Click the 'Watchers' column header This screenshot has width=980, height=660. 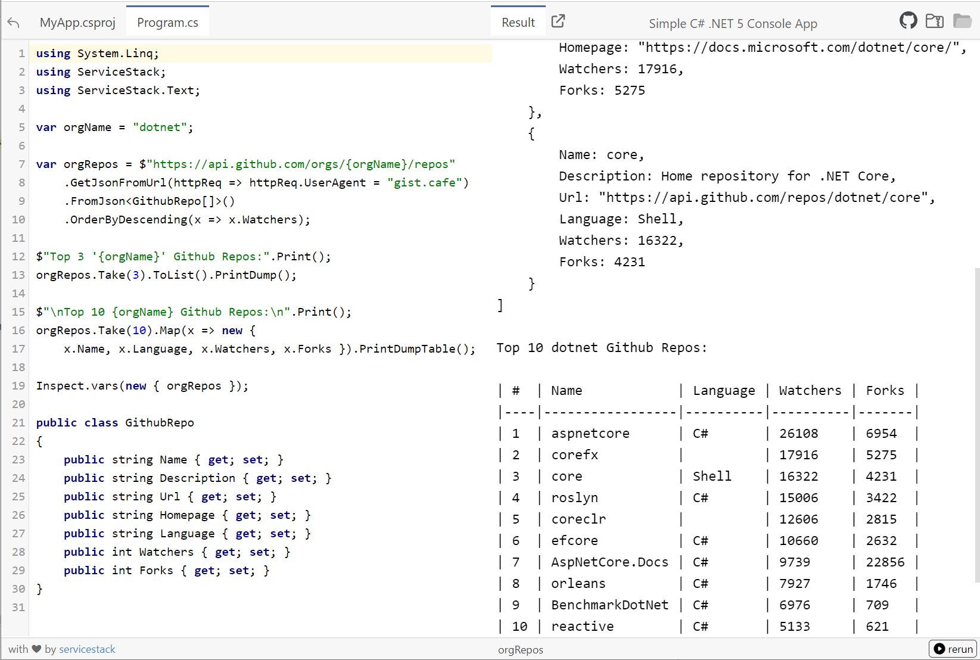[810, 390]
